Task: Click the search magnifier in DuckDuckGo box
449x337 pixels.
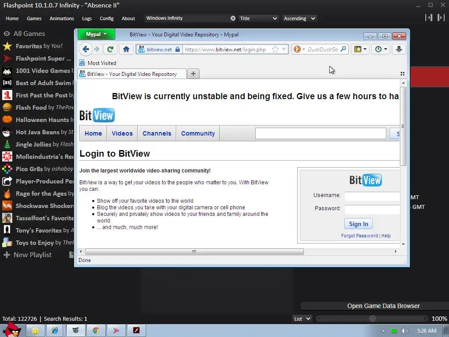Action: (x=343, y=49)
